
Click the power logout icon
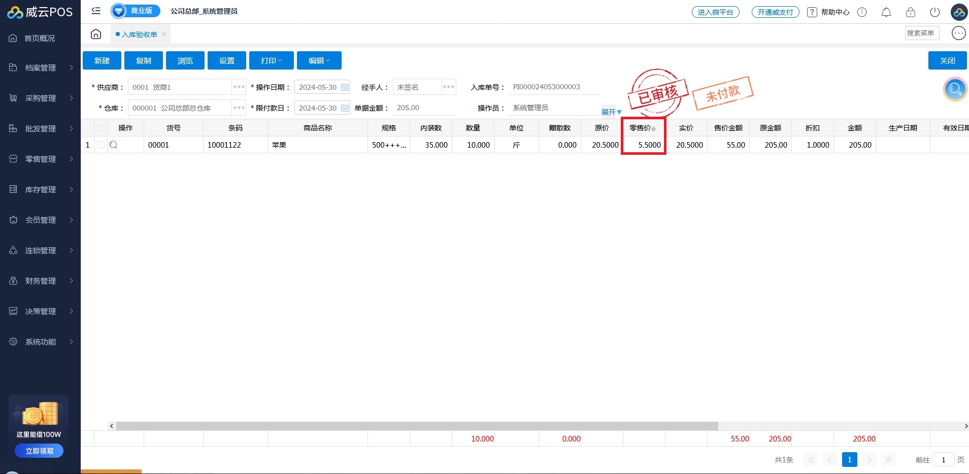(934, 12)
